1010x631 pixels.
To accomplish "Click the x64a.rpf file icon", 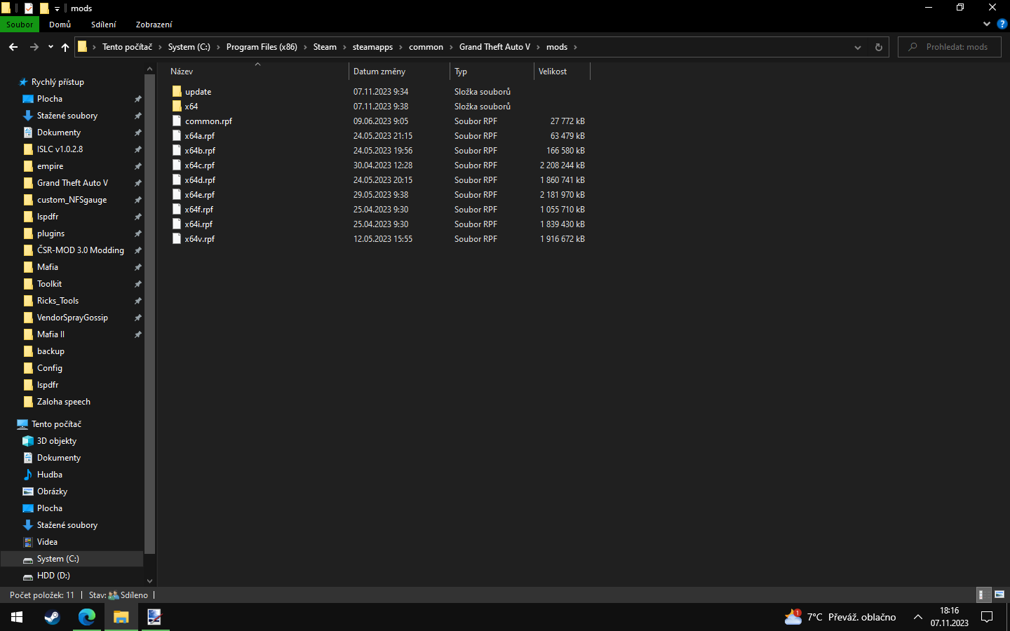I will [177, 136].
